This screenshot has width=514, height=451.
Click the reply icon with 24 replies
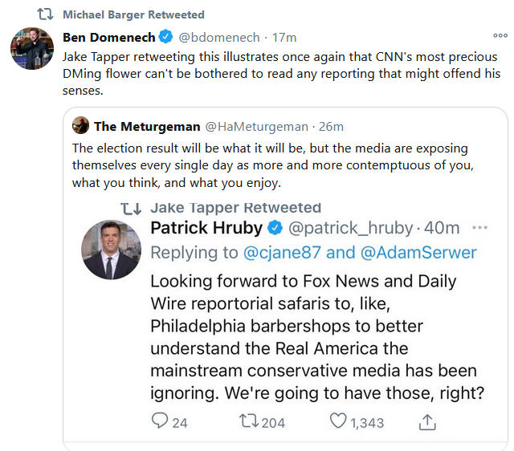pyautogui.click(x=160, y=421)
